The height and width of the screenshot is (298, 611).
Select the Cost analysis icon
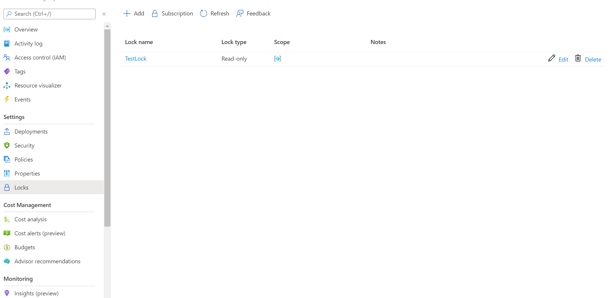tap(7, 219)
